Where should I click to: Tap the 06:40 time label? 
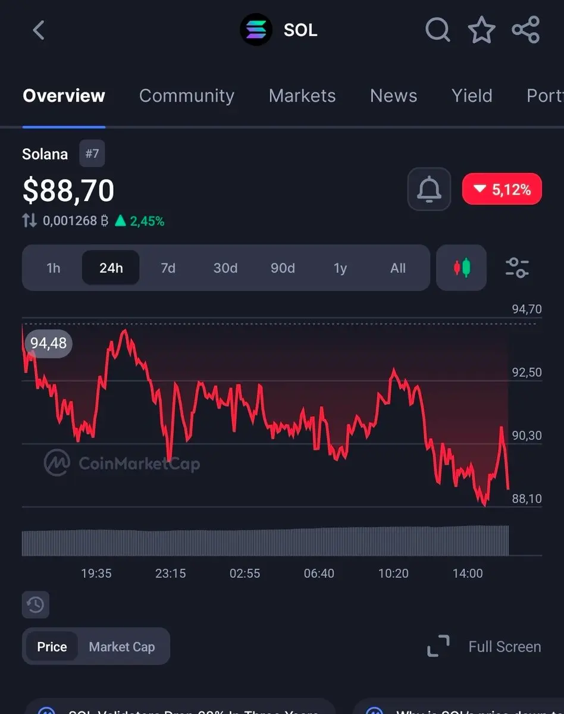pos(319,573)
